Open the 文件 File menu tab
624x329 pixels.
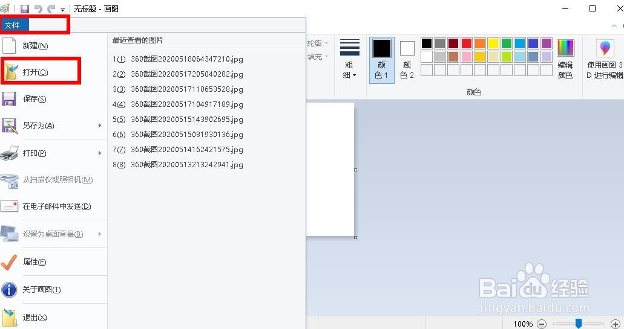point(15,25)
